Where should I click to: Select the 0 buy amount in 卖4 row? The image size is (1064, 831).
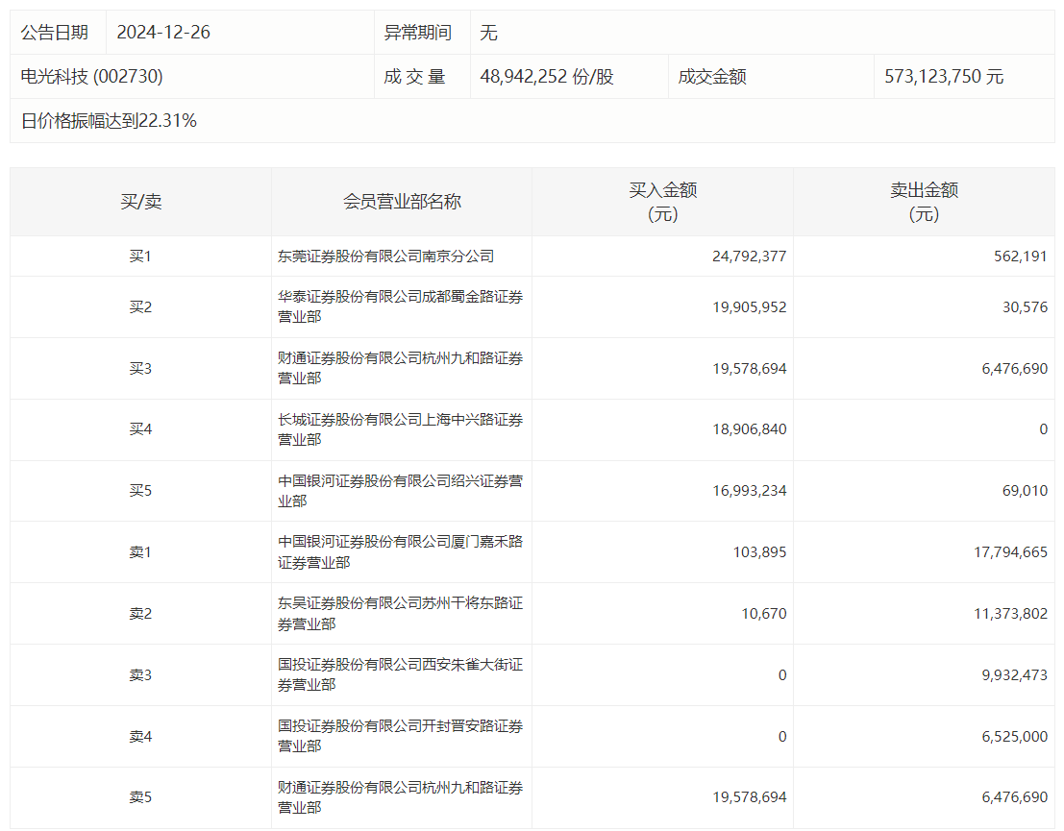coord(782,737)
